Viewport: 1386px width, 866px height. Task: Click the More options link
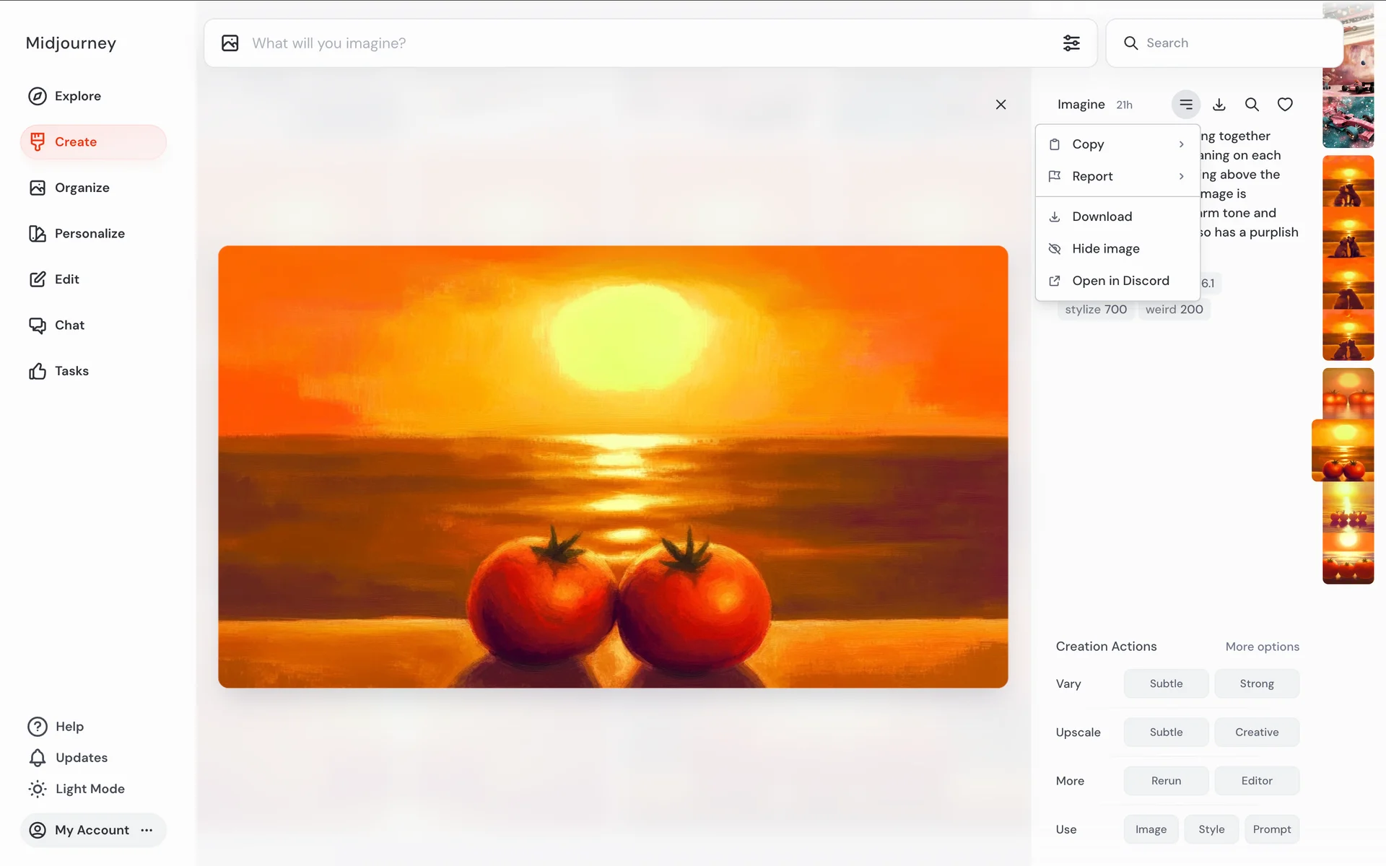pyautogui.click(x=1262, y=647)
